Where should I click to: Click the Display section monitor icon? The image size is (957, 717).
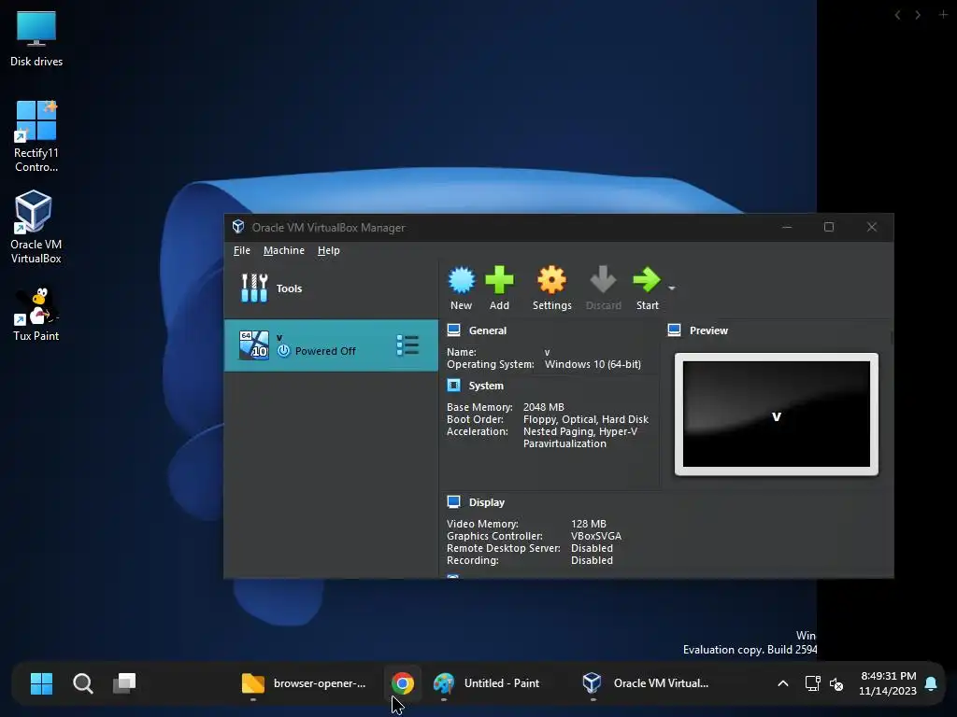click(x=453, y=501)
